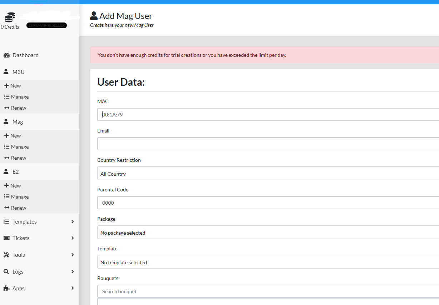The image size is (439, 305).
Task: Click the EURO-VIP-RESELLER badge
Action: pos(46,26)
